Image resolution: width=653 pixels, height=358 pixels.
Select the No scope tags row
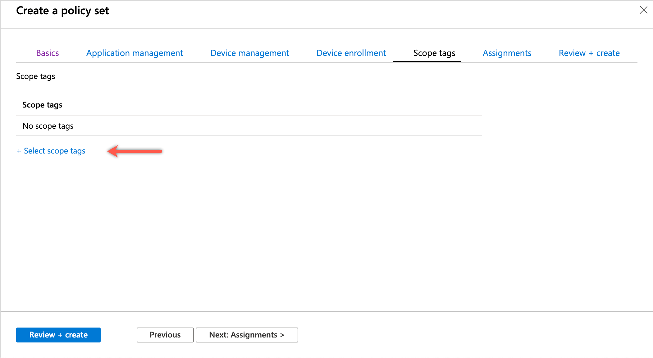coord(48,126)
